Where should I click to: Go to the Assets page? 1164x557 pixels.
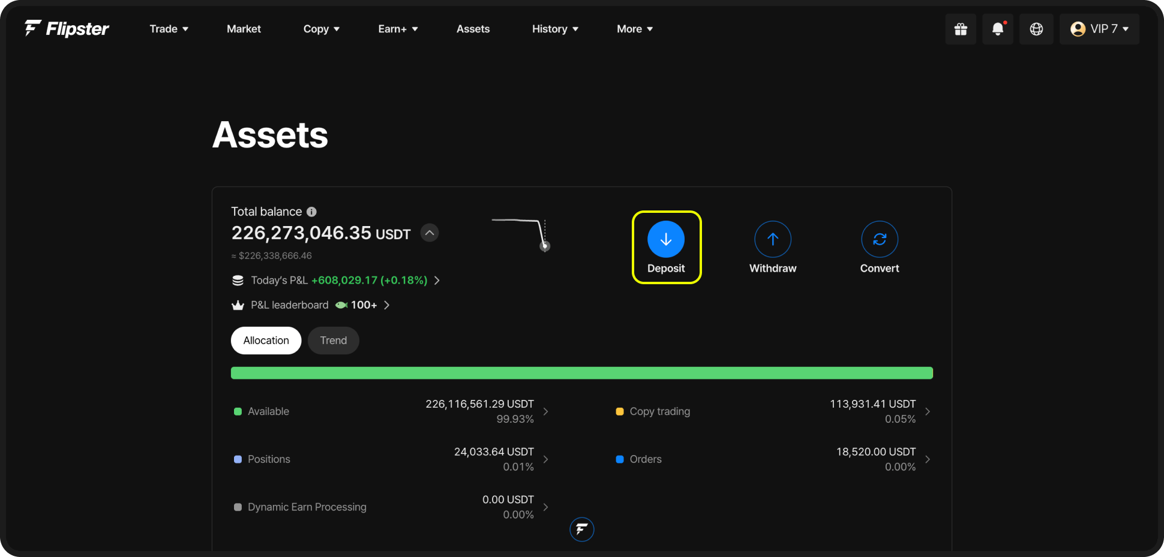(473, 29)
